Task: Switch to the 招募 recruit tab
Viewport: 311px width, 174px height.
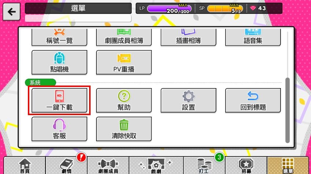Action: (246, 166)
